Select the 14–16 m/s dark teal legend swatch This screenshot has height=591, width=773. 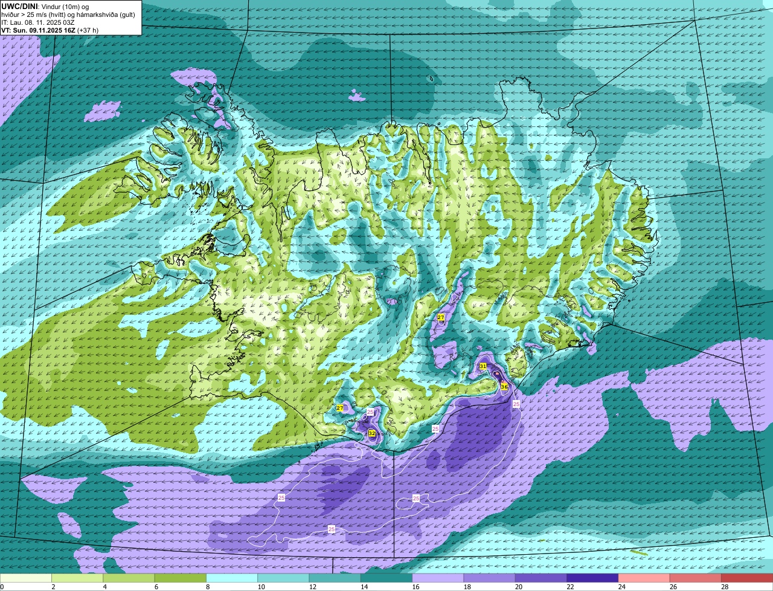(386, 578)
